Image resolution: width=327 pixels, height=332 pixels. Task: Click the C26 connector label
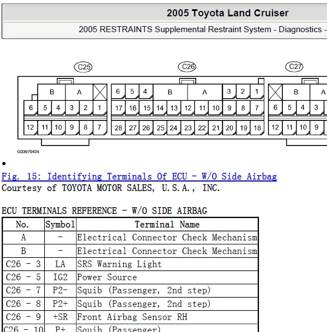coord(187,67)
